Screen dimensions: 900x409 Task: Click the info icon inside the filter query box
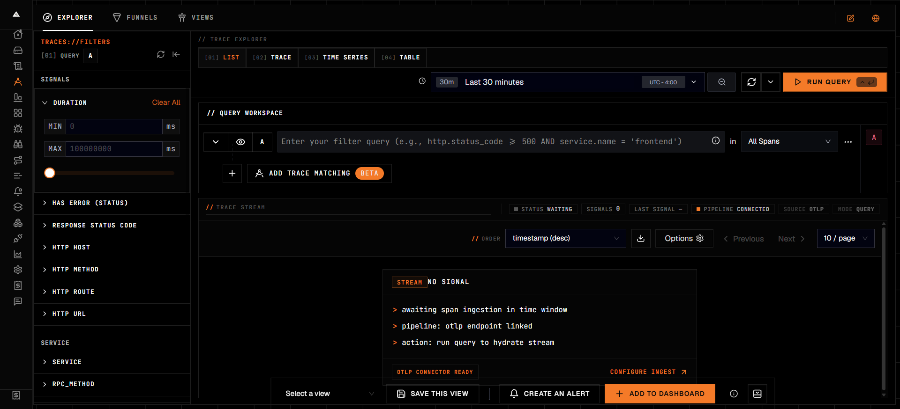click(x=716, y=140)
